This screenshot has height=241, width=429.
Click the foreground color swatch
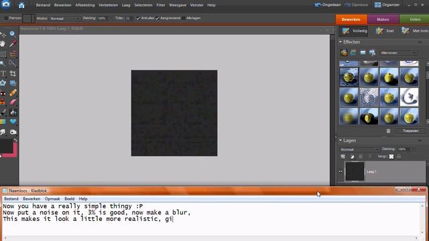point(6,146)
